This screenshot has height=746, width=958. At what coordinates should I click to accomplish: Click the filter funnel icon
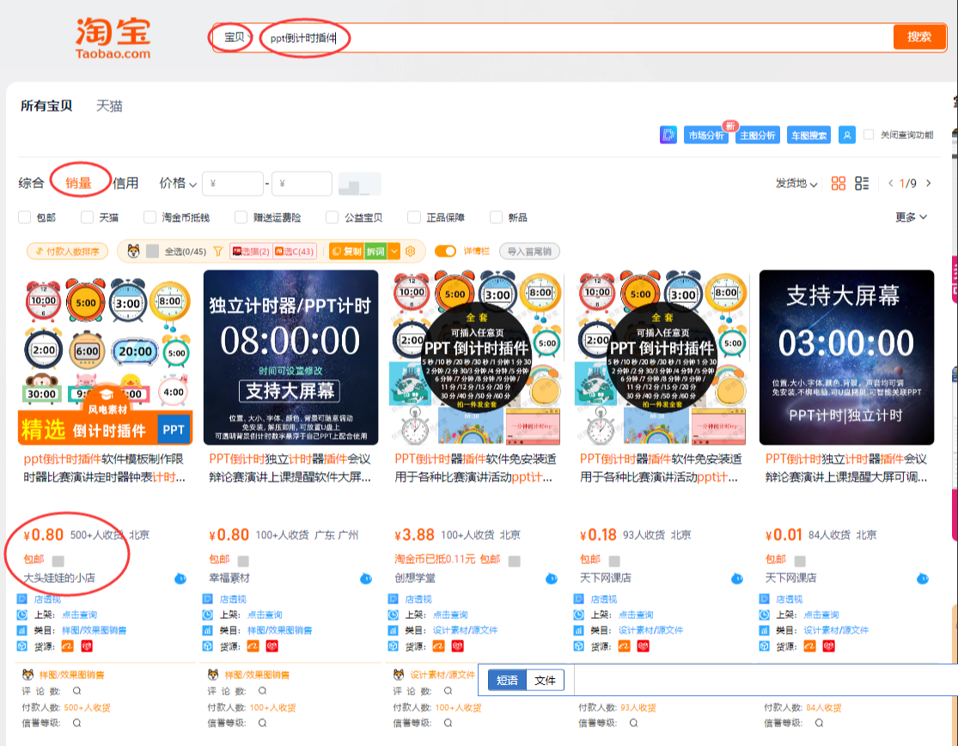coord(218,251)
